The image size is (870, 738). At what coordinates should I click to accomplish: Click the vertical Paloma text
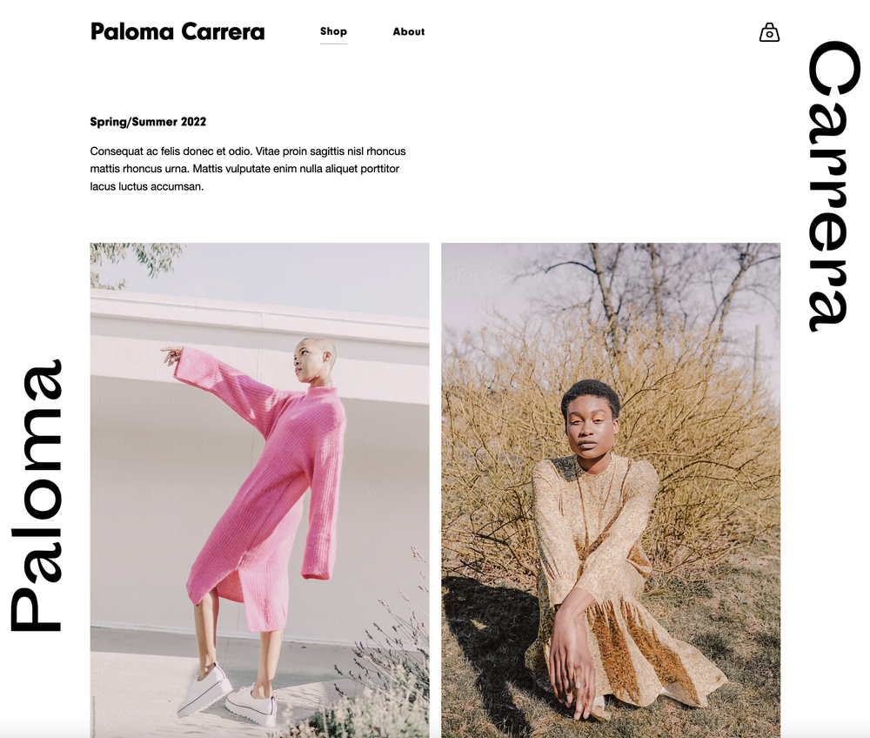(x=36, y=495)
